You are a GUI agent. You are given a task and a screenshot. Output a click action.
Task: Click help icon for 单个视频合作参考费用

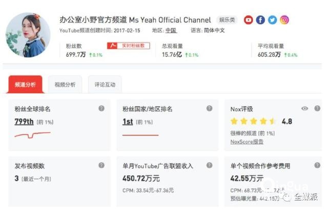(x=317, y=165)
